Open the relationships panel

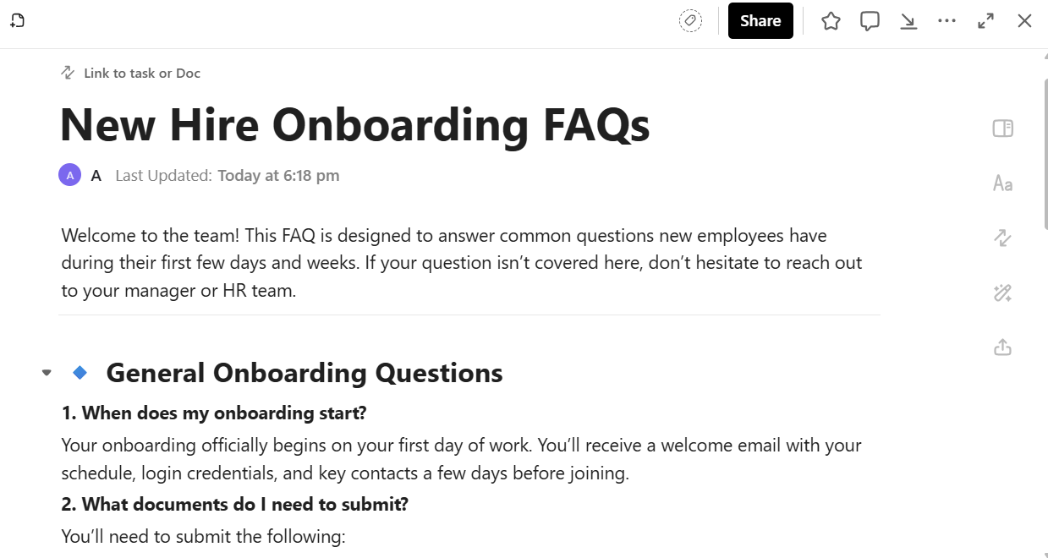1002,238
